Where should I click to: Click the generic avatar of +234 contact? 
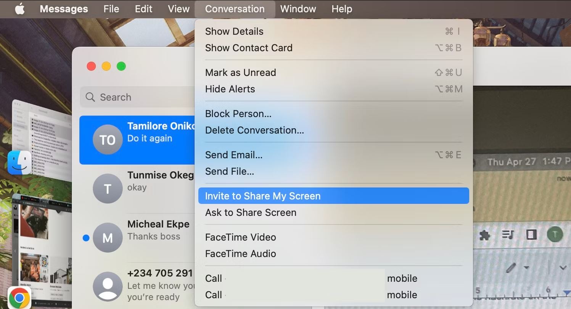pos(108,286)
